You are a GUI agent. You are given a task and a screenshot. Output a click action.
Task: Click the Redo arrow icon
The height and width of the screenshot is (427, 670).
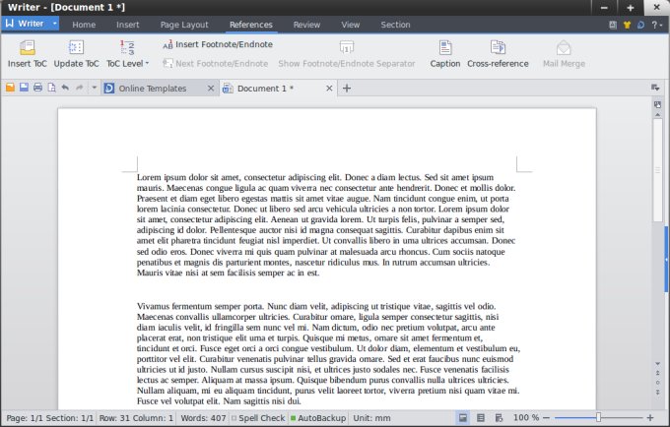click(80, 88)
